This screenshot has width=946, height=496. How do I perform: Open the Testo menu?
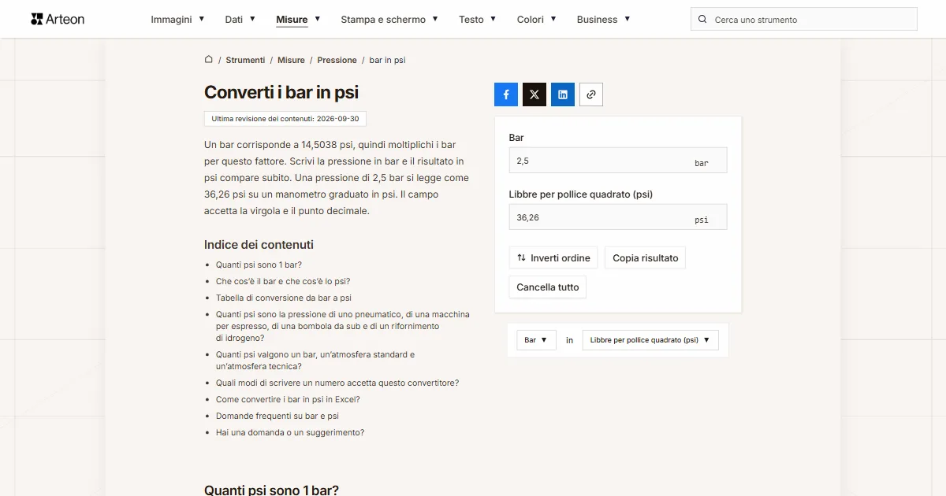point(478,19)
